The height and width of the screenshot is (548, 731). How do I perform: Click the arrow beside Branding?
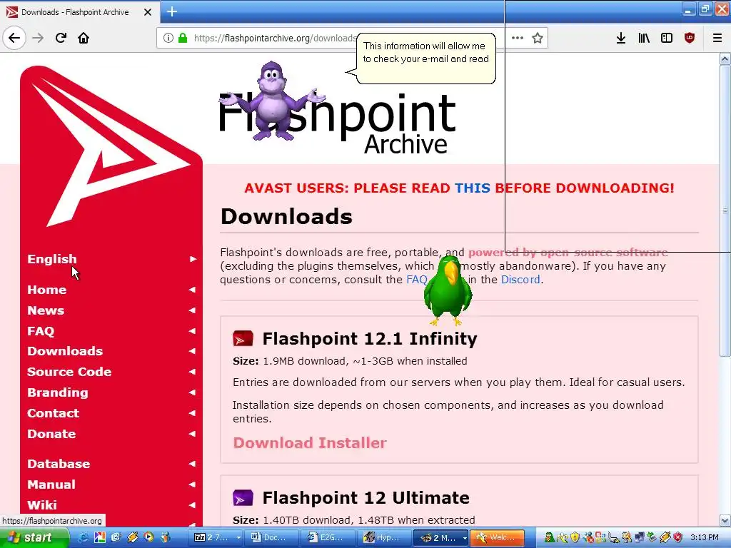coord(192,392)
